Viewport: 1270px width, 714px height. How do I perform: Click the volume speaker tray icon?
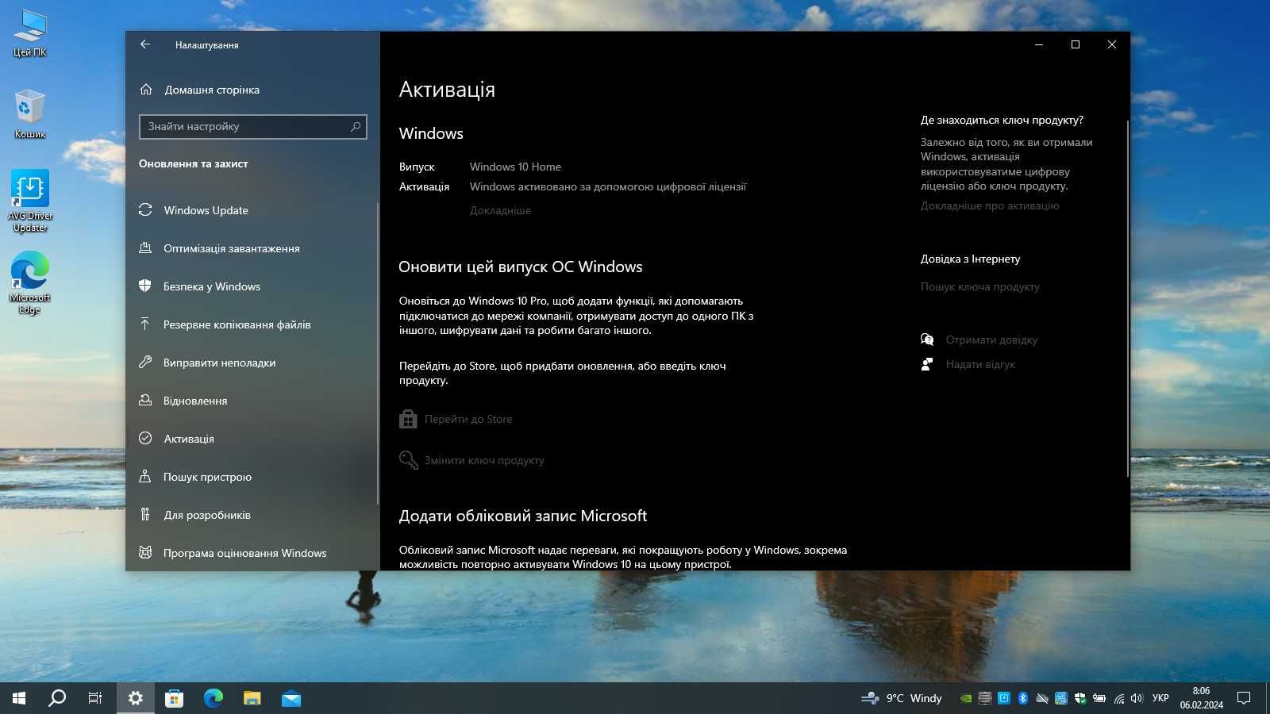click(x=1137, y=698)
